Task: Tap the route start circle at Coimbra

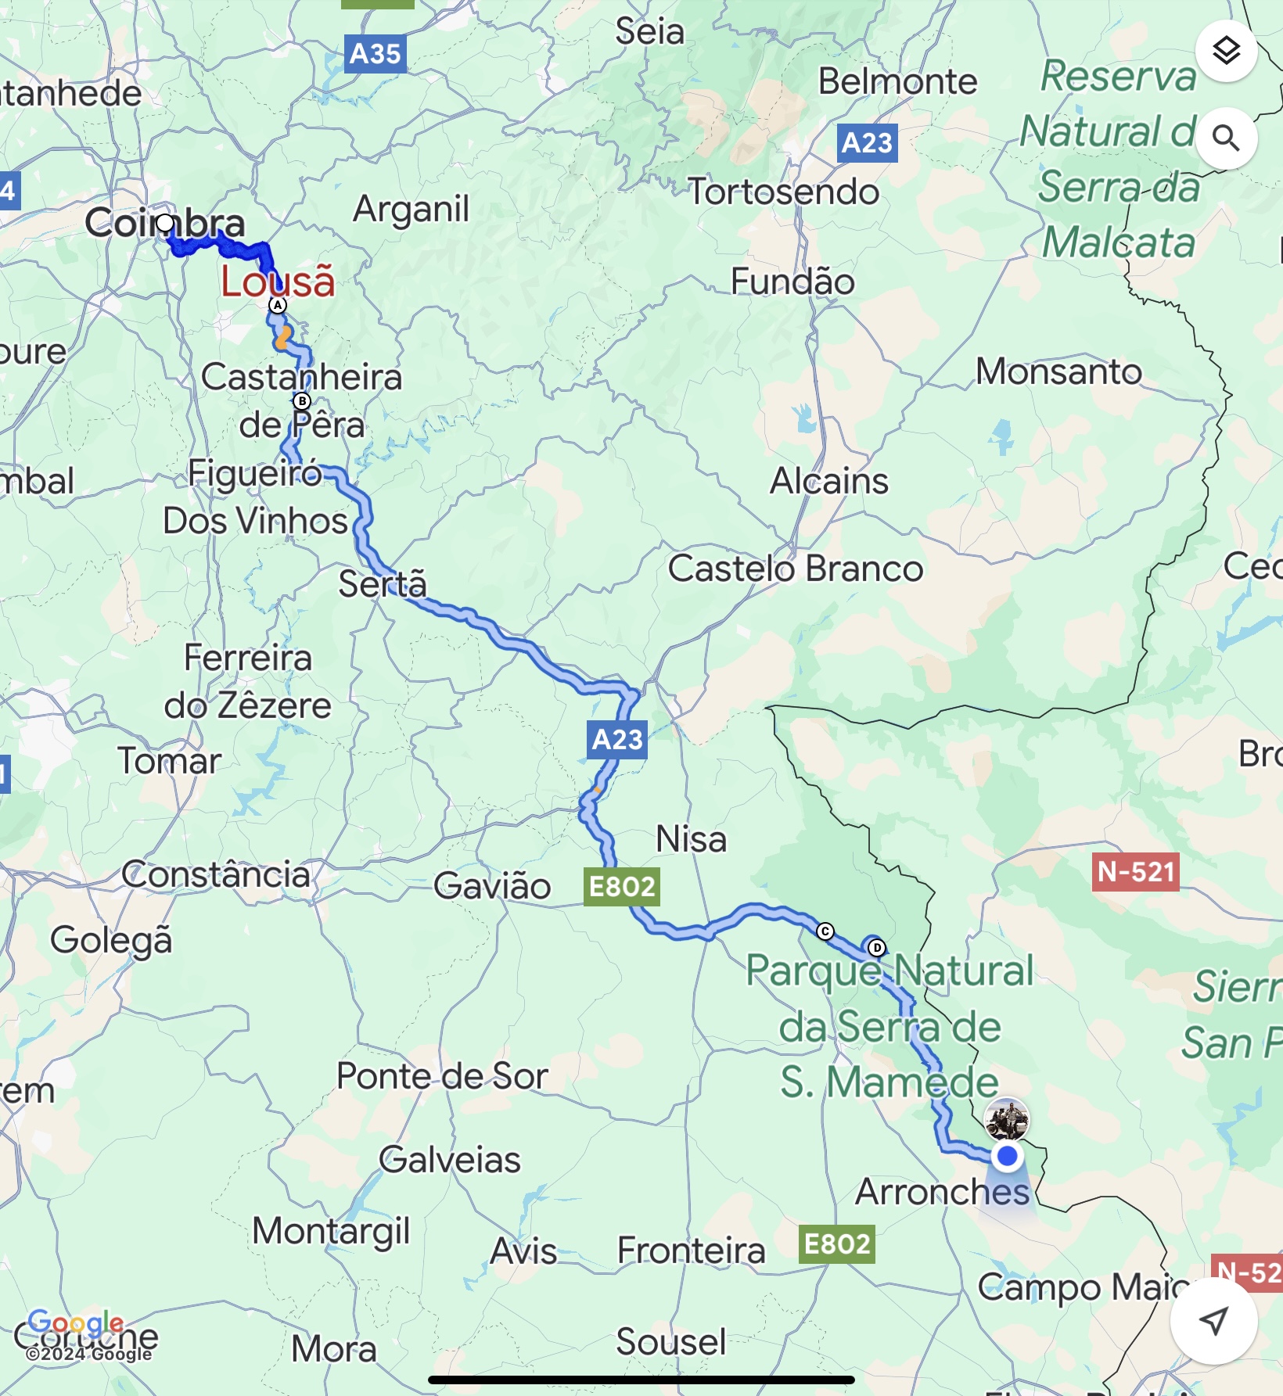Action: click(165, 224)
